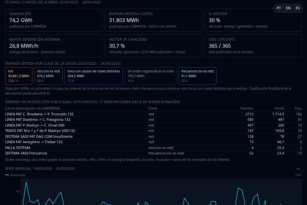Click the 'Energía vertida por clase de la causa' heading

pos(63,63)
